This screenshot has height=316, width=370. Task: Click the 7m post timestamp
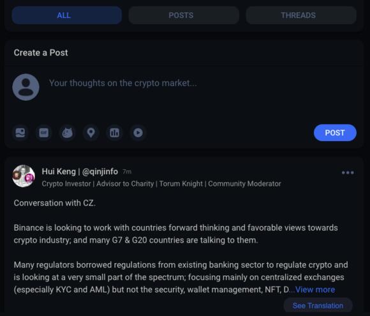[127, 172]
